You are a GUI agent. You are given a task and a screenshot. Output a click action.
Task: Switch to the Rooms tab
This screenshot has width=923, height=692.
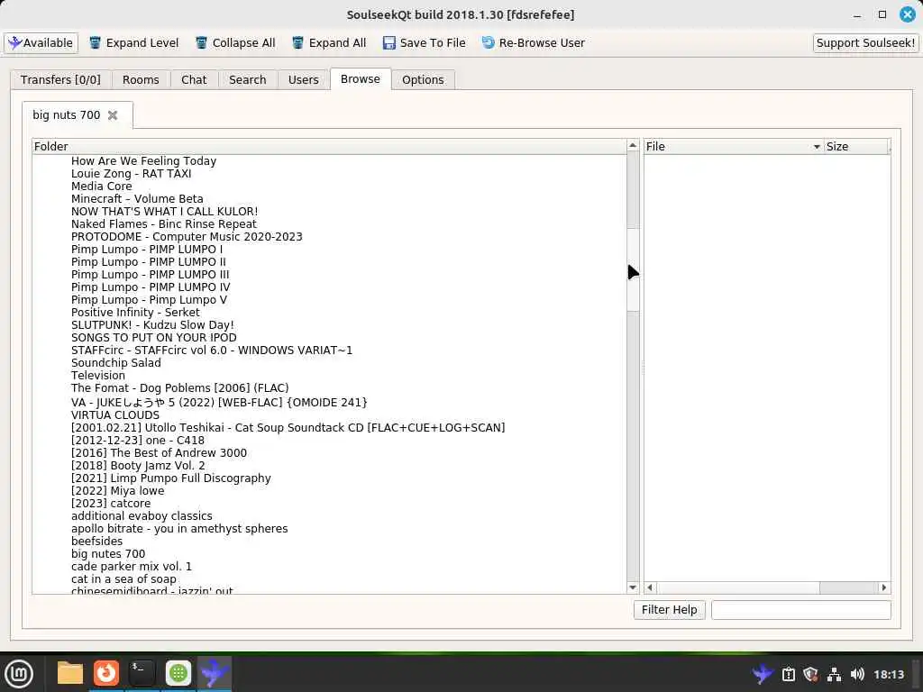tap(141, 79)
